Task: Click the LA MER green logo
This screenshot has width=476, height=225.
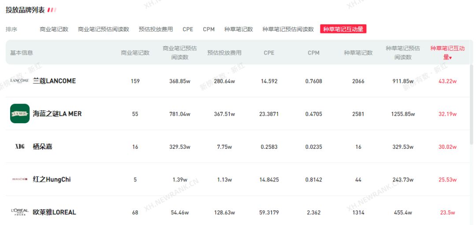Action: click(x=20, y=114)
